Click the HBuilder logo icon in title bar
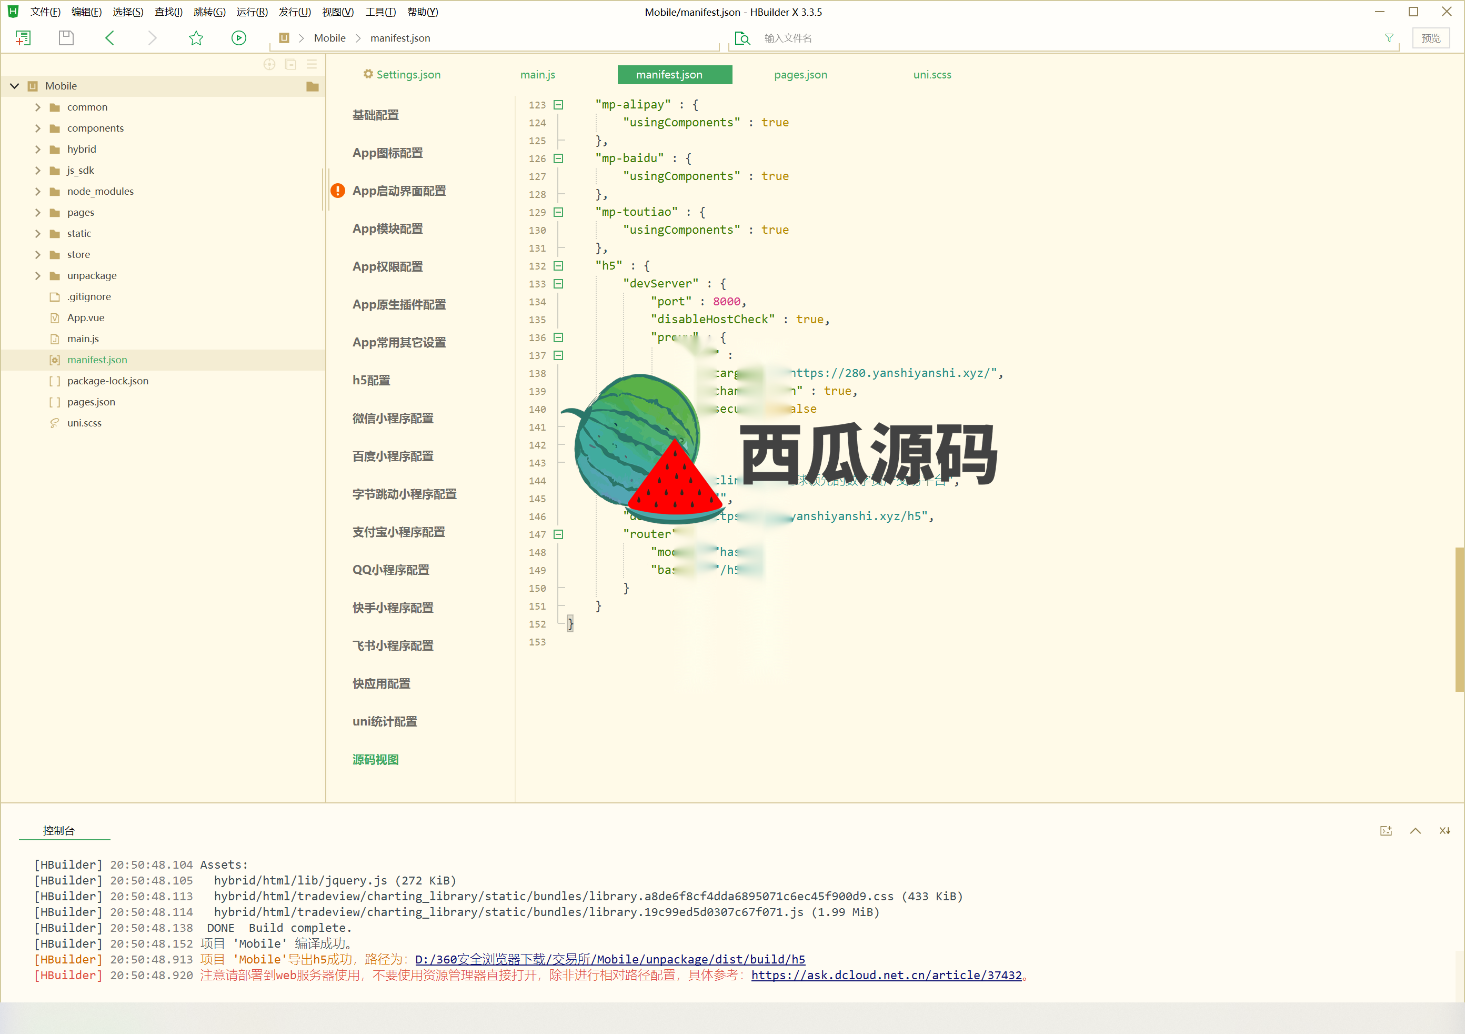This screenshot has height=1034, width=1465. click(13, 12)
